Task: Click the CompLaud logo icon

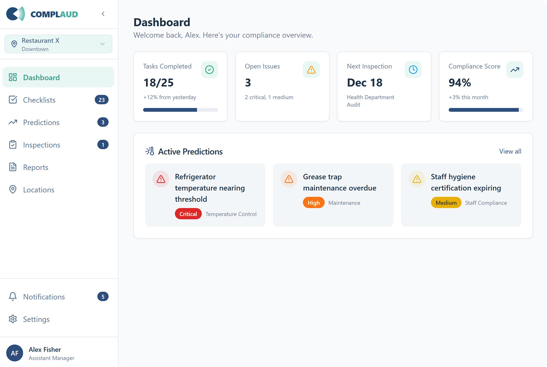Action: (x=16, y=14)
